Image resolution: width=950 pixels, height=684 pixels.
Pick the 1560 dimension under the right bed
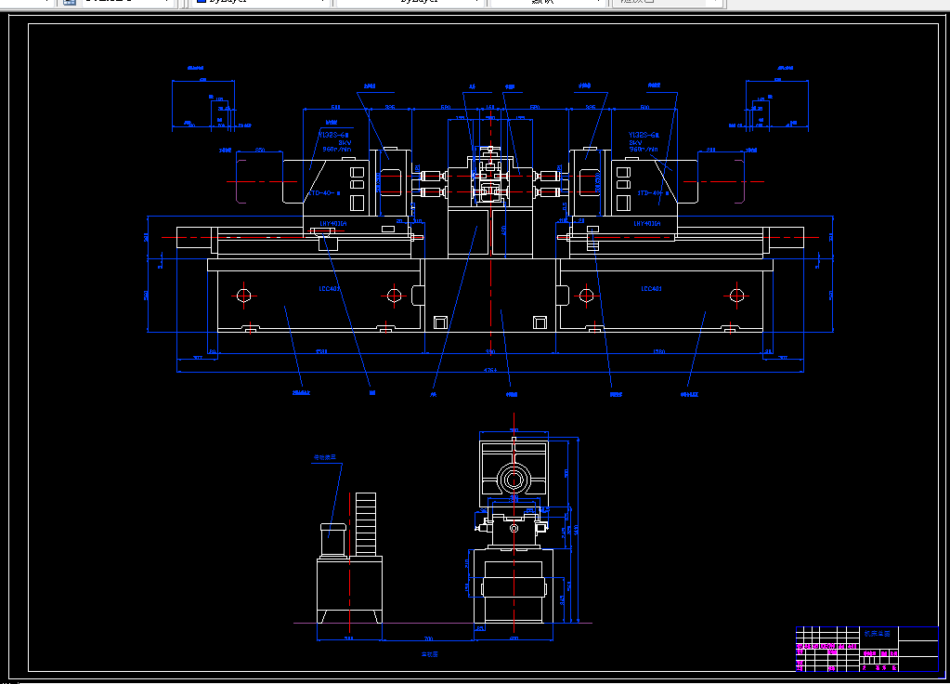(x=658, y=351)
